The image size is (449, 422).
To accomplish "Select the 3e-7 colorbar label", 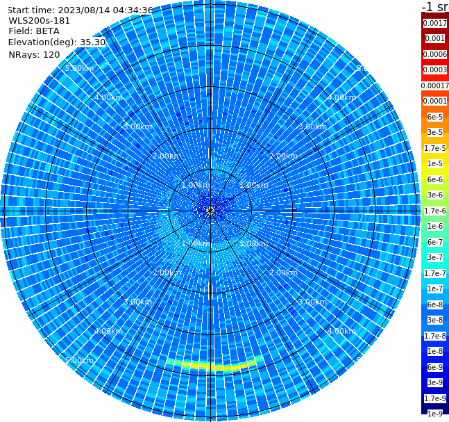I will tap(435, 257).
